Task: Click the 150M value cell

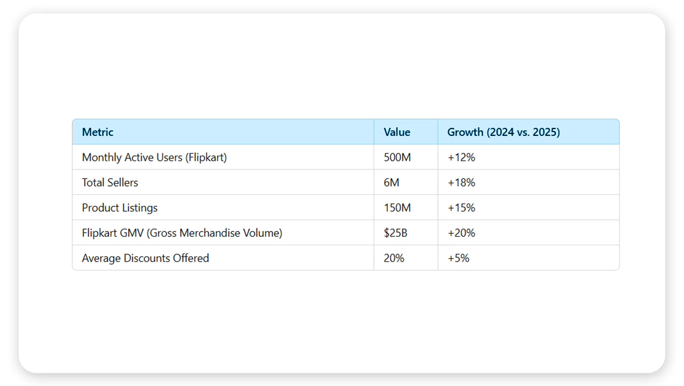Action: click(406, 207)
